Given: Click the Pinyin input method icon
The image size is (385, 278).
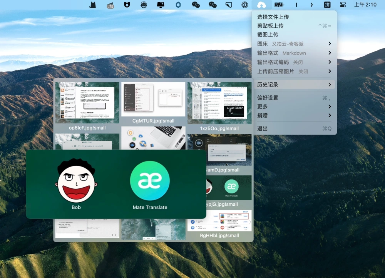Looking at the screenshot, I should 327,5.
